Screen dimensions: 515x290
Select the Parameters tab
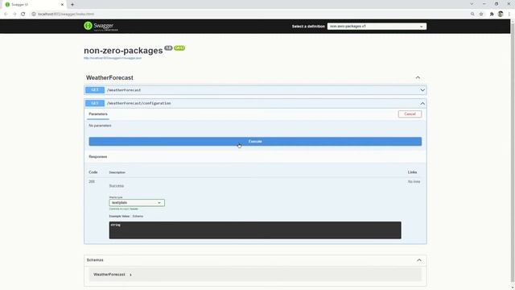[x=98, y=114]
